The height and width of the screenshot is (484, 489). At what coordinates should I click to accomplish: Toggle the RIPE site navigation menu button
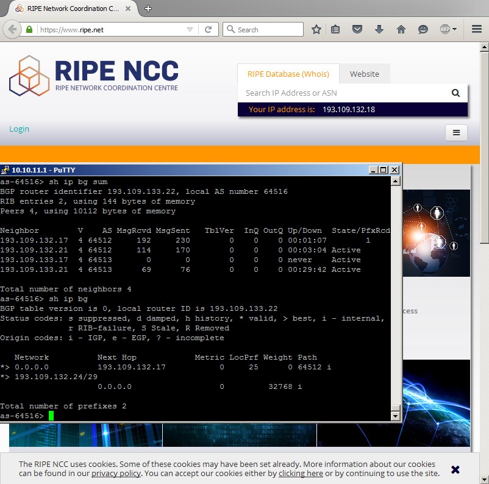[x=456, y=133]
